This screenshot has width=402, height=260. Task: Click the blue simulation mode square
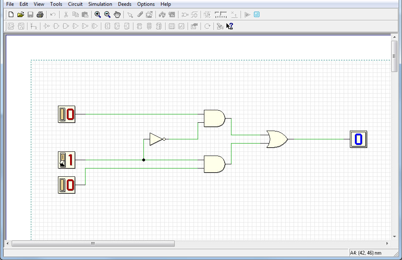tap(256, 15)
